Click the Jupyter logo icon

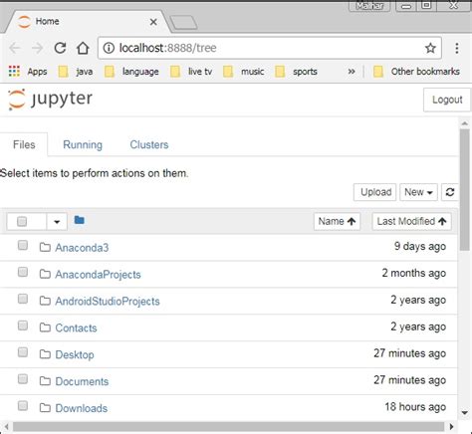pyautogui.click(x=17, y=100)
